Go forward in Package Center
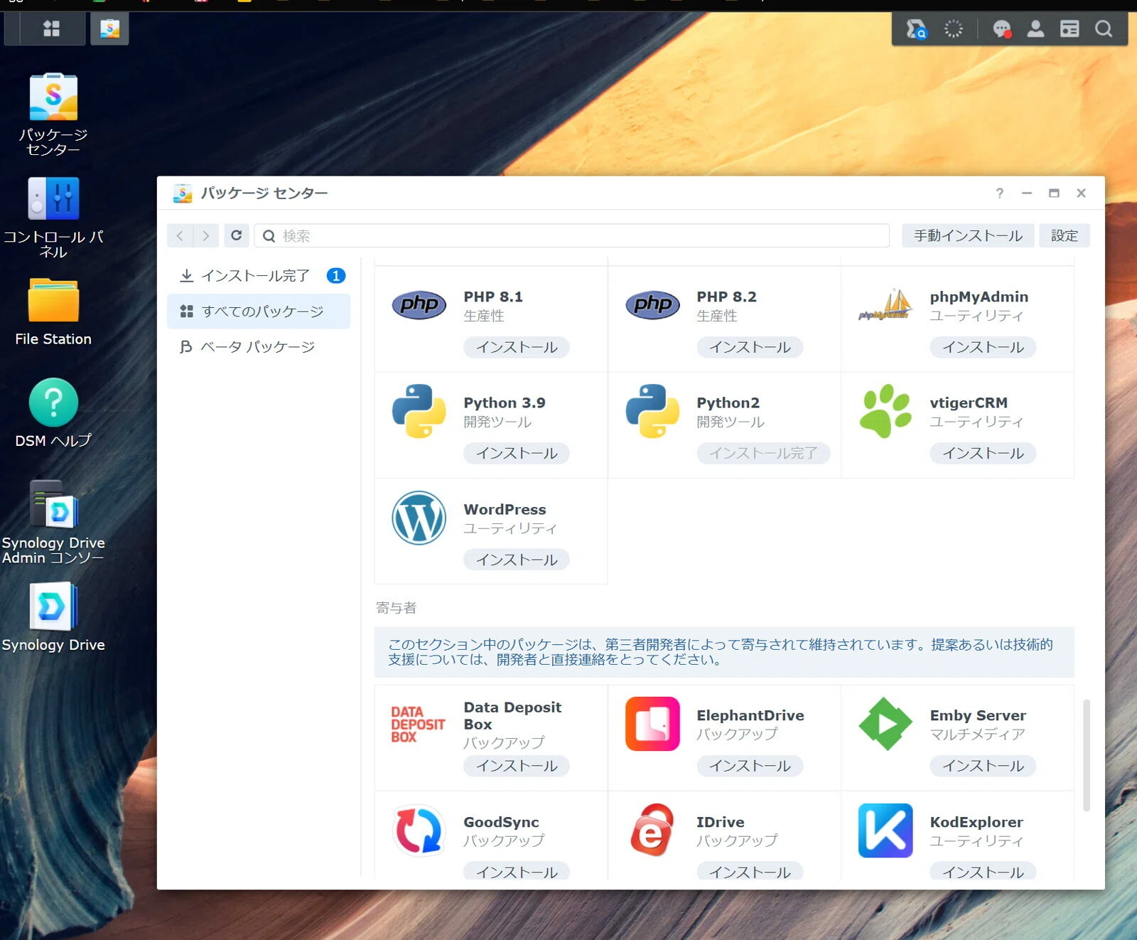Image resolution: width=1137 pixels, height=940 pixels. point(206,235)
